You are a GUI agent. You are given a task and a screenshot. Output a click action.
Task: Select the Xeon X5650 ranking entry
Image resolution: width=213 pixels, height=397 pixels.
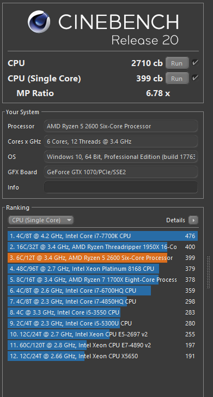pyautogui.click(x=102, y=356)
